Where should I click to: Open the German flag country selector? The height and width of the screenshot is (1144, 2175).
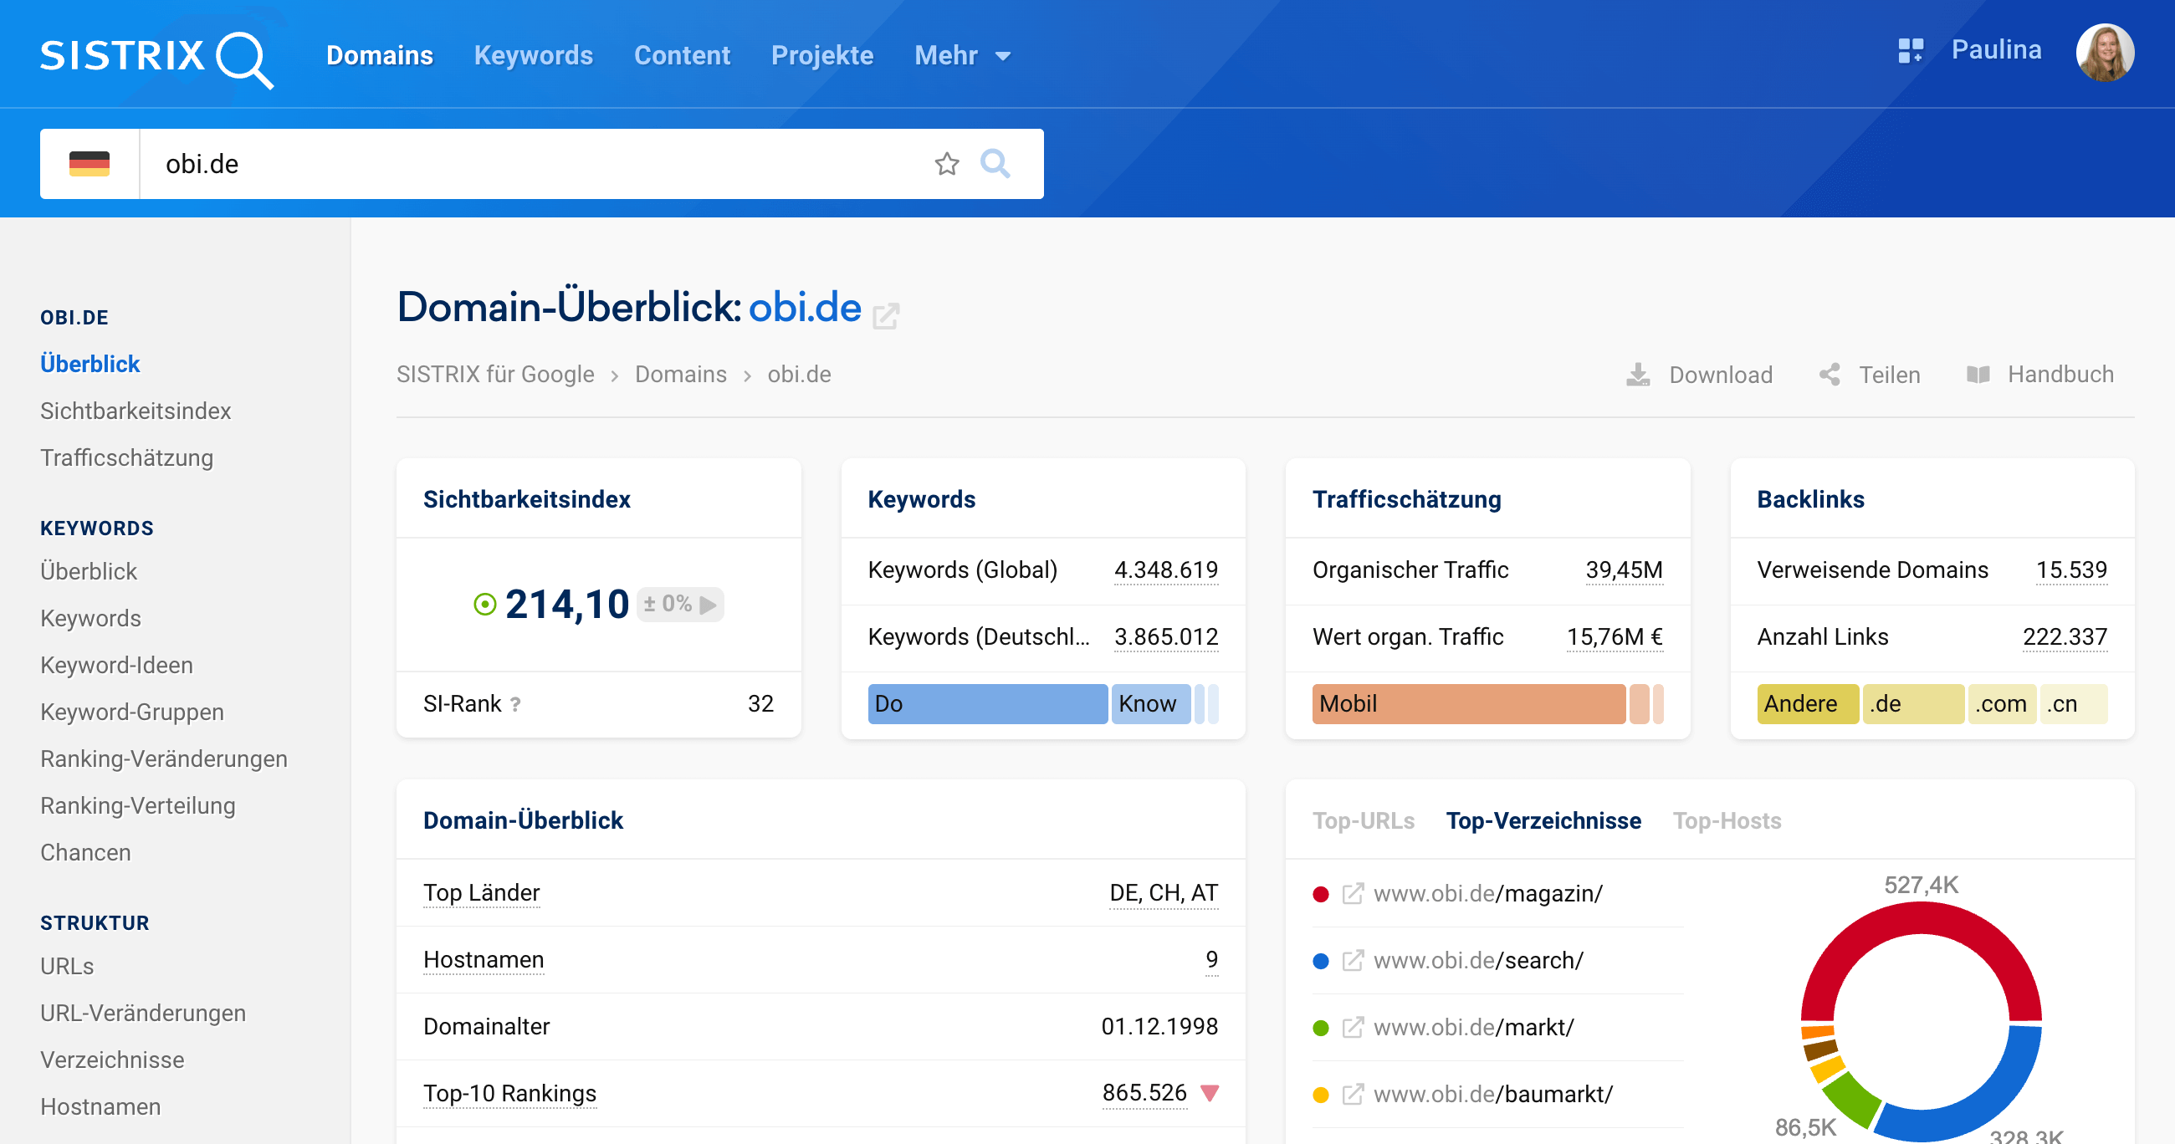[90, 164]
